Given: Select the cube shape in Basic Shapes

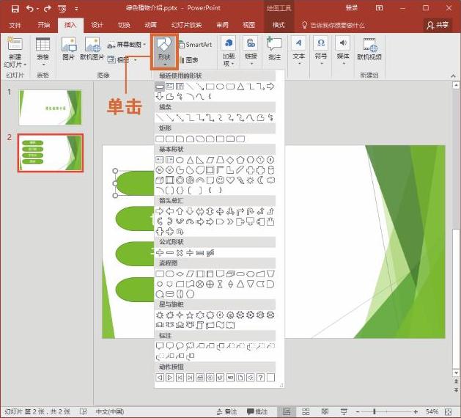Looking at the screenshot, I should [x=160, y=180].
